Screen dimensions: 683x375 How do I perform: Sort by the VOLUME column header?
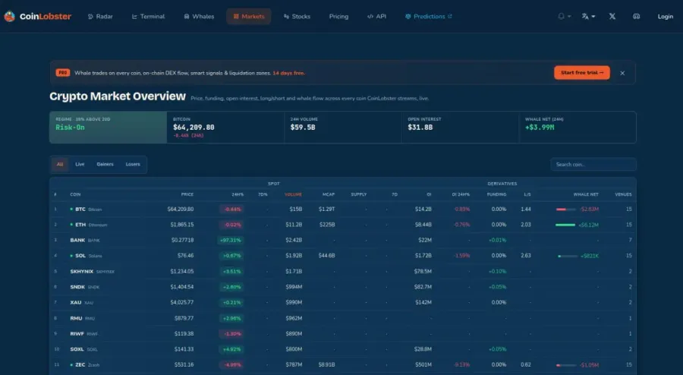pyautogui.click(x=293, y=194)
